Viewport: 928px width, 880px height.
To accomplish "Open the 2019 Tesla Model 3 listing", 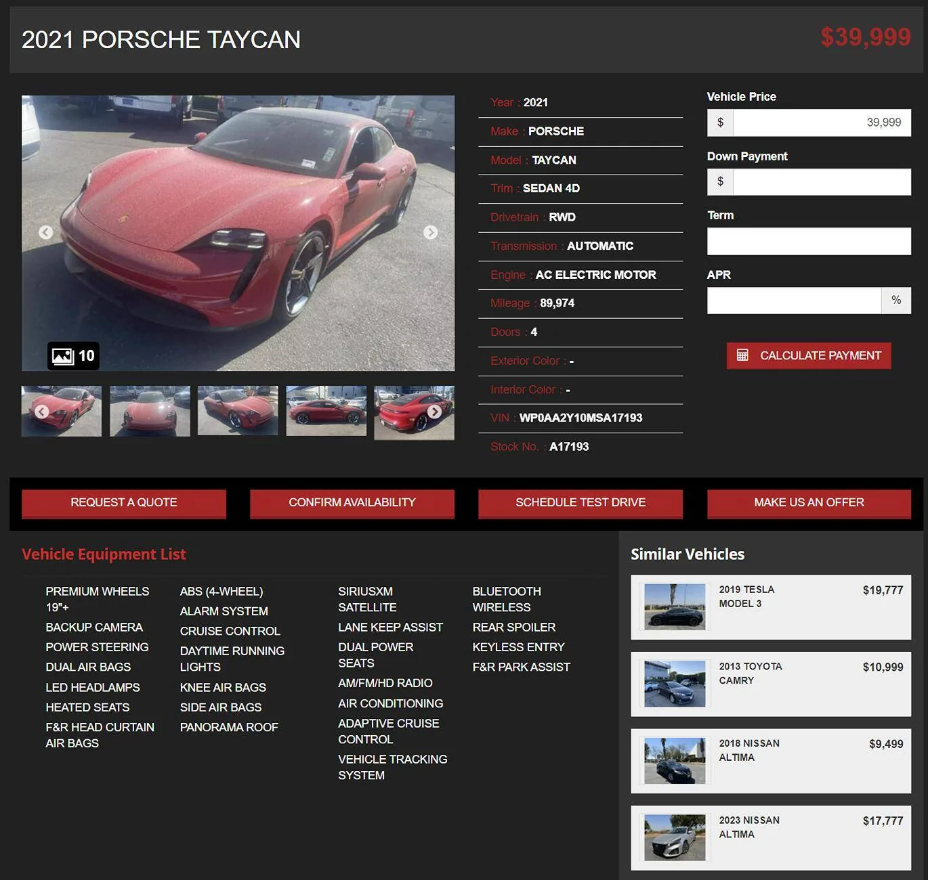I will click(771, 607).
